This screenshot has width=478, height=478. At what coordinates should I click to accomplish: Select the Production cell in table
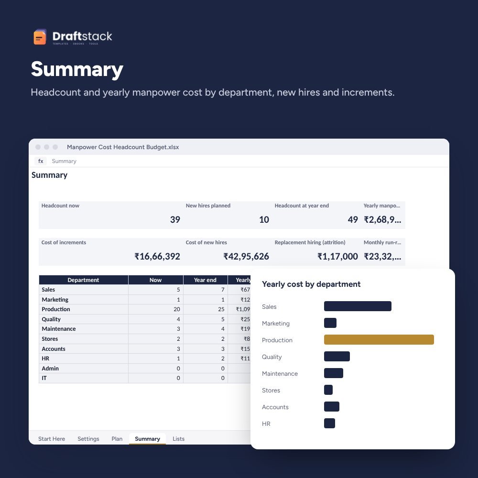coord(84,309)
